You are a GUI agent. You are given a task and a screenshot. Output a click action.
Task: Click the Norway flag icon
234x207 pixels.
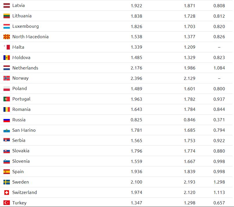click(7, 78)
